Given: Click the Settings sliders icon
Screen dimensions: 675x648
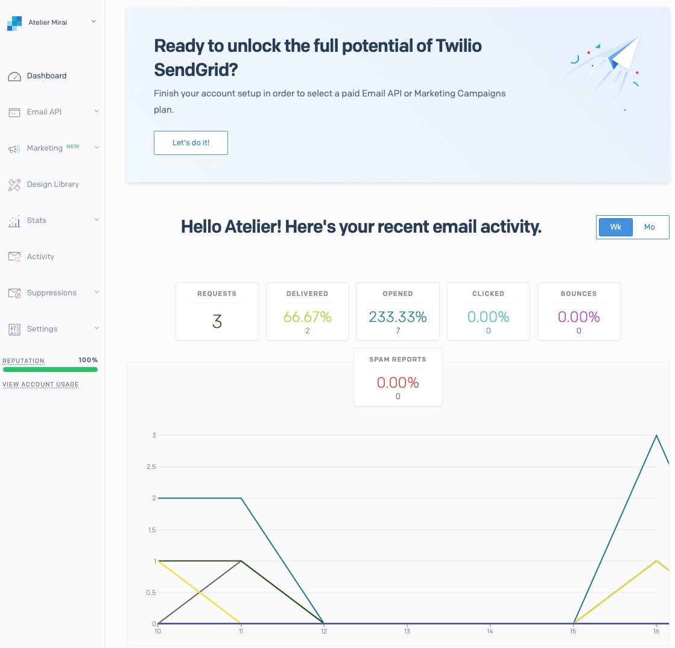Looking at the screenshot, I should click(14, 330).
